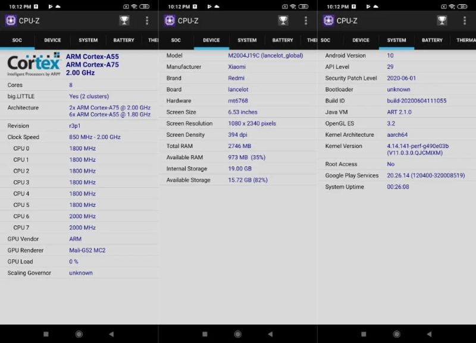Tap the back triangle in the middle panel

(270, 334)
